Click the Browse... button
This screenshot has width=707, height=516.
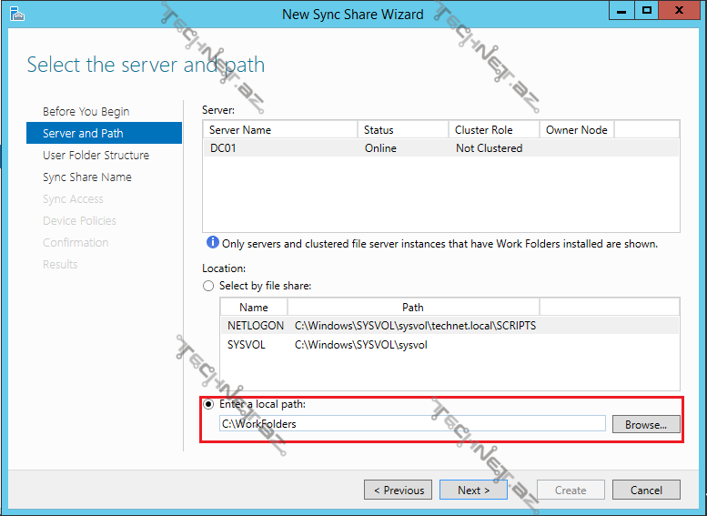645,424
